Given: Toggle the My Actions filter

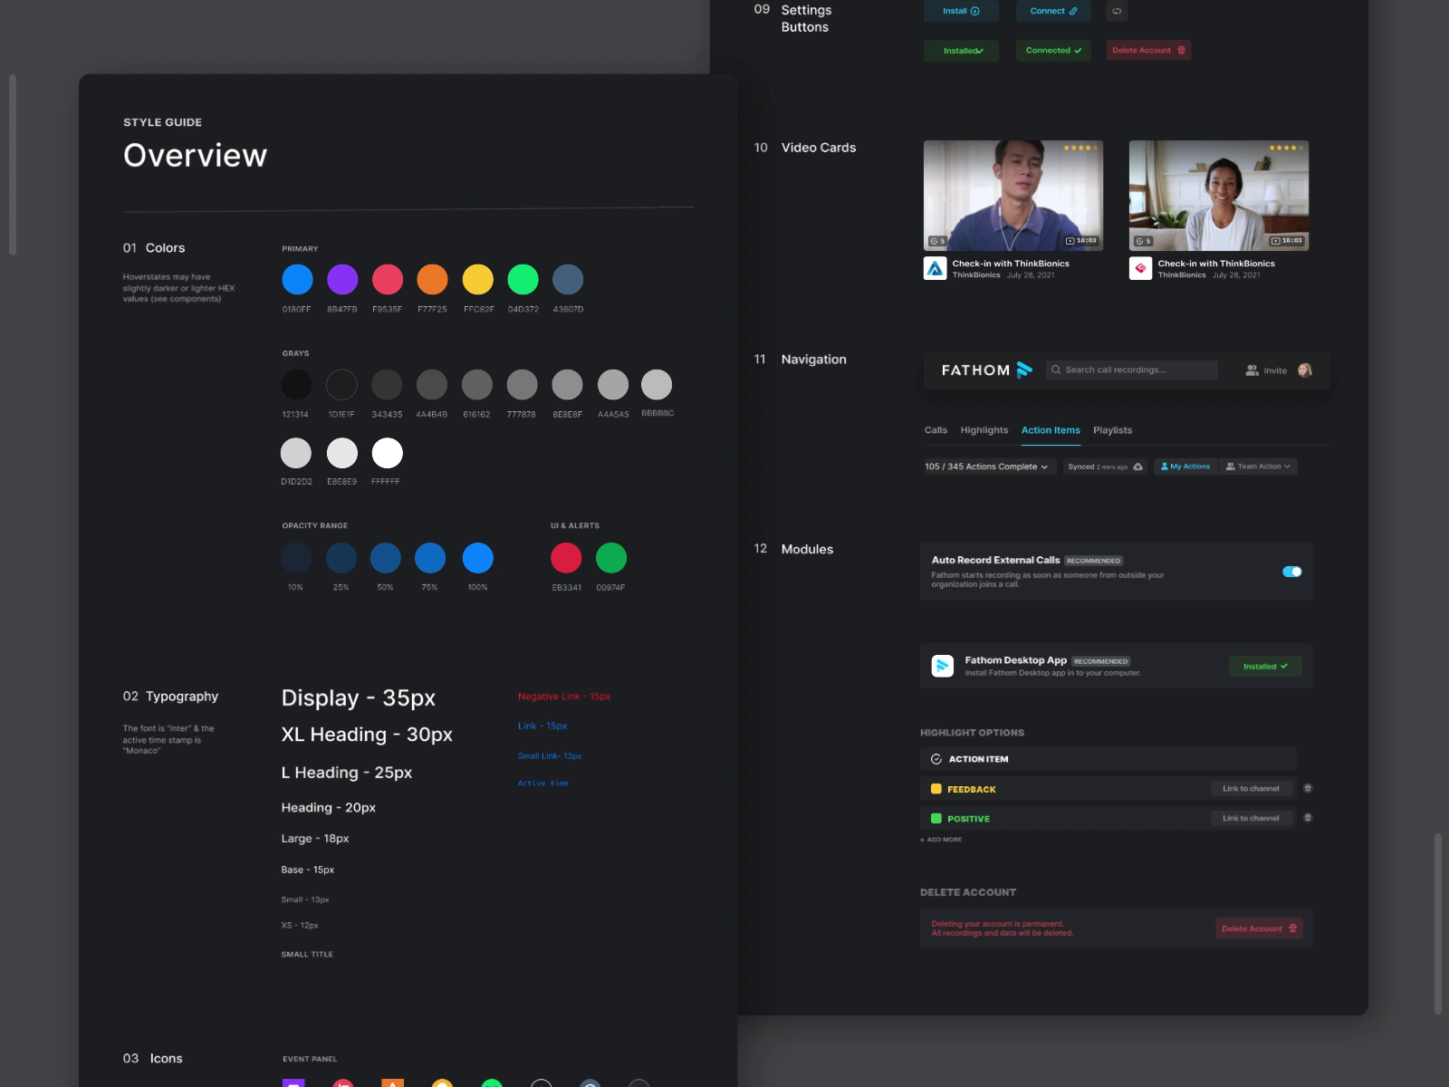Looking at the screenshot, I should (1185, 466).
